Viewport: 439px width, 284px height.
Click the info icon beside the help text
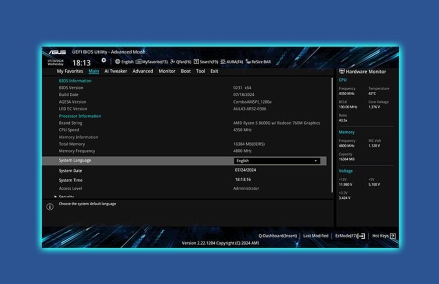(50, 207)
